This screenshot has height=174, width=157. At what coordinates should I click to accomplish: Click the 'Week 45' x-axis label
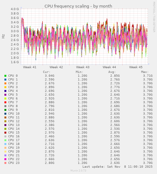click(136, 67)
